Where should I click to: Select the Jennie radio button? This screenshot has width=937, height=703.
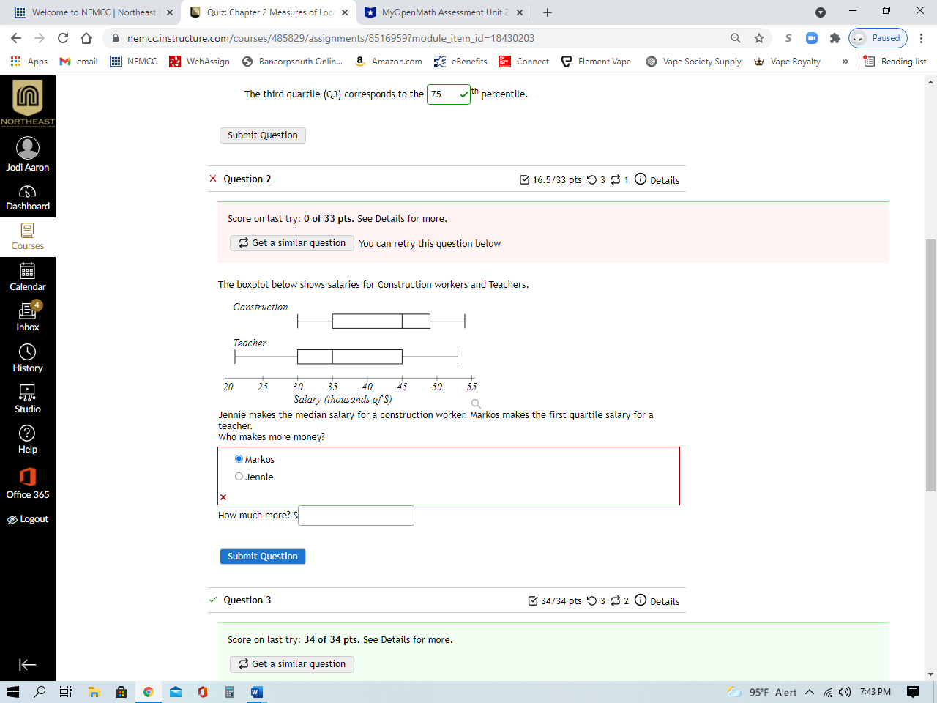coord(239,476)
